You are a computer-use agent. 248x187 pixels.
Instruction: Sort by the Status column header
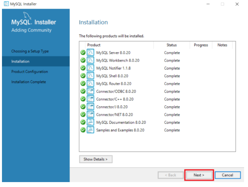172,45
